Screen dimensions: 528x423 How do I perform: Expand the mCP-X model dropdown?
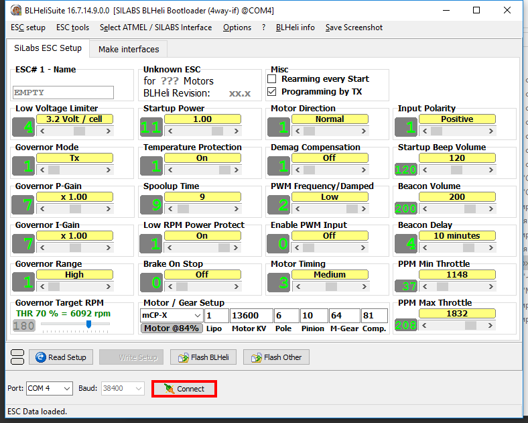pos(196,316)
